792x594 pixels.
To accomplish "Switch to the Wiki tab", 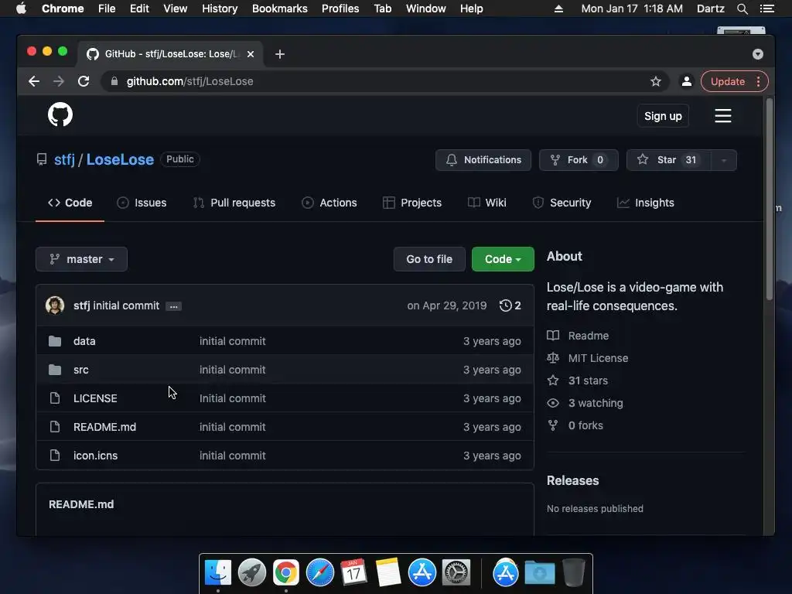I will pyautogui.click(x=487, y=203).
